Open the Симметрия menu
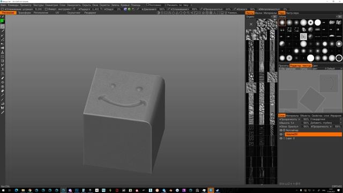The height and width of the screenshot is (193, 343). 51,5
